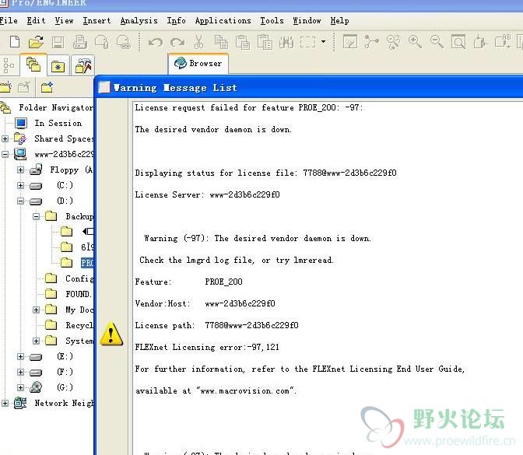Expand the My Doc folder
Screen dimensions: 523x455
pos(36,310)
